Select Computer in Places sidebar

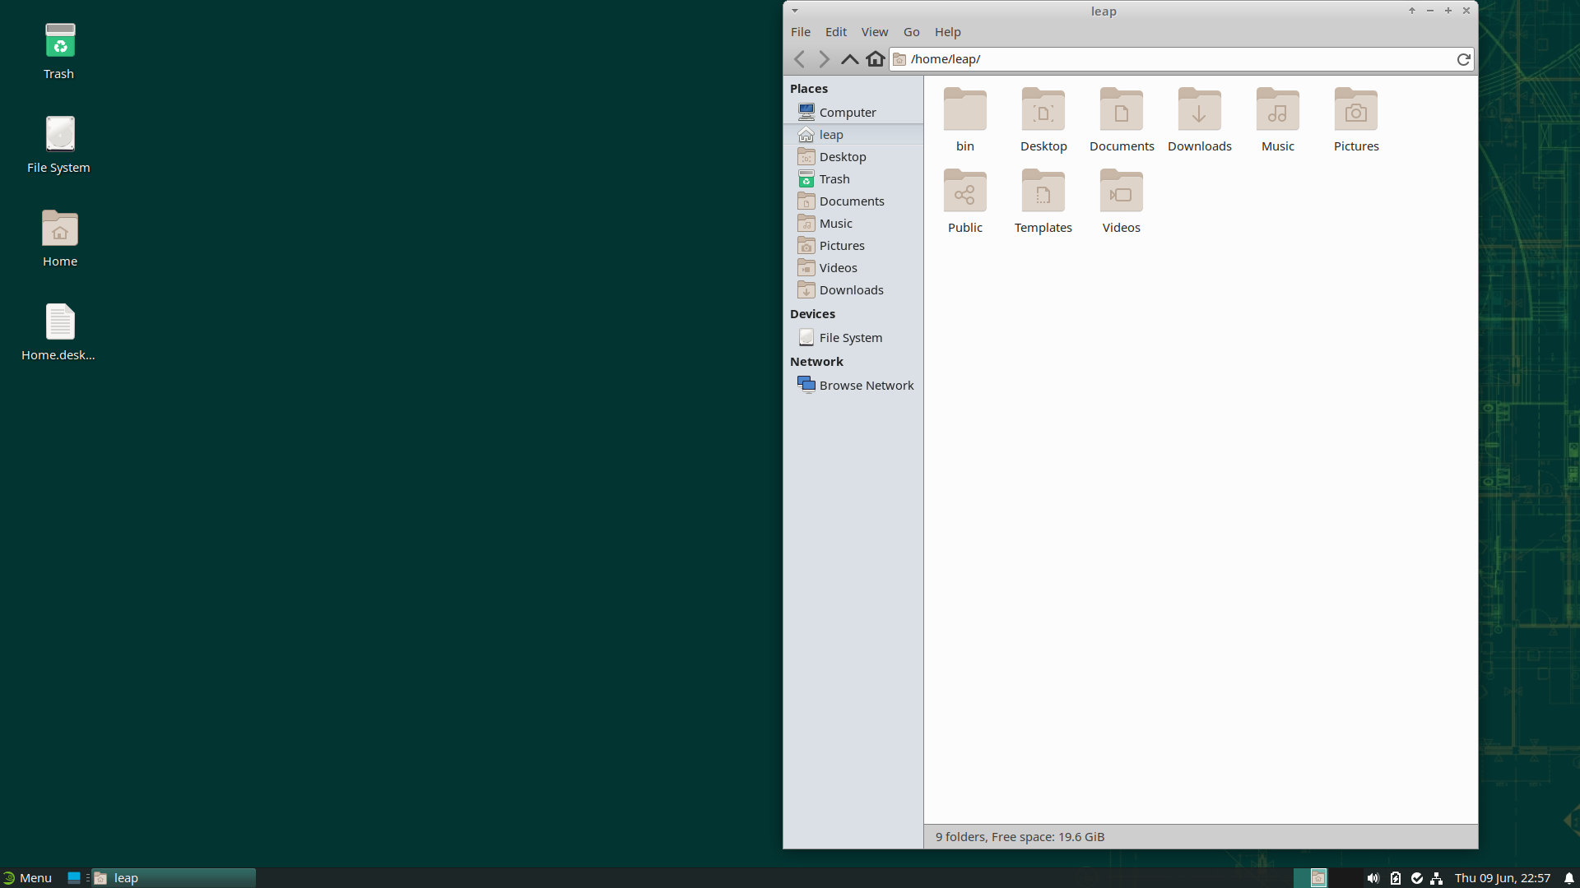(847, 113)
